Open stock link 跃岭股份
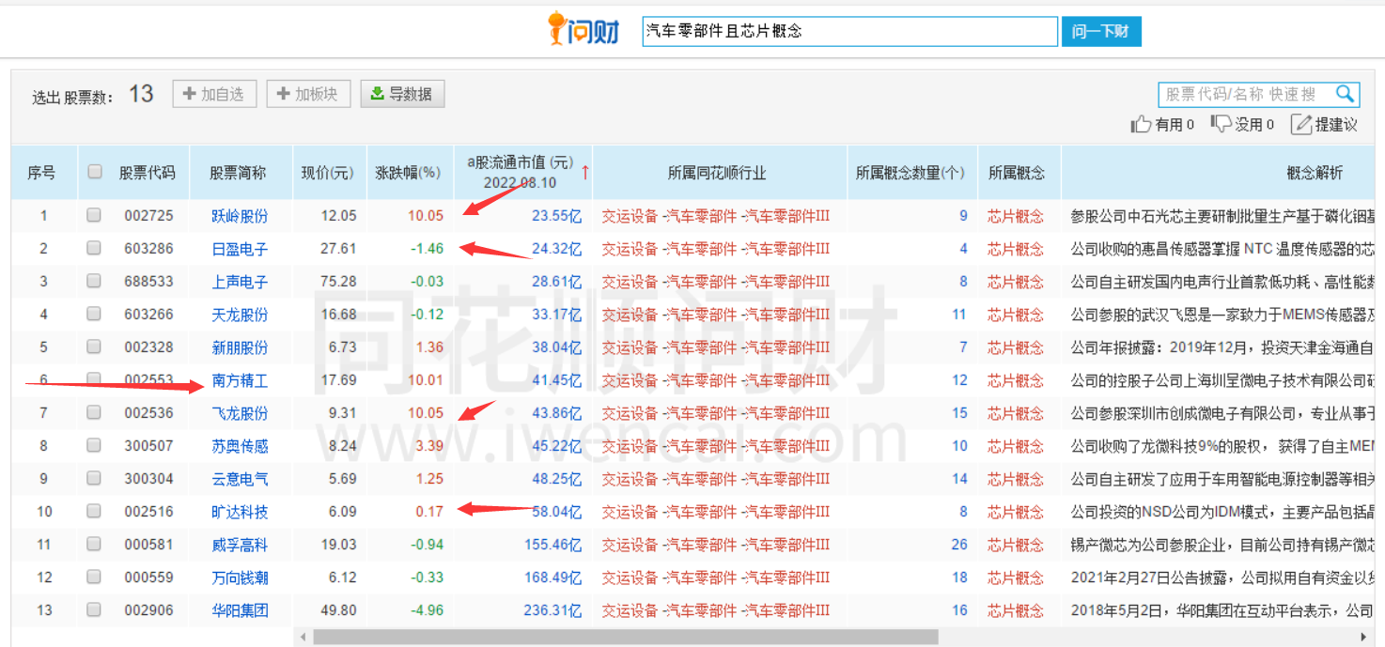This screenshot has height=647, width=1385. 240,216
